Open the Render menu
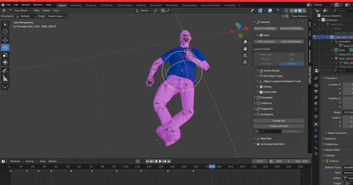Image resolution: width=353 pixels, height=185 pixels. 25,5
